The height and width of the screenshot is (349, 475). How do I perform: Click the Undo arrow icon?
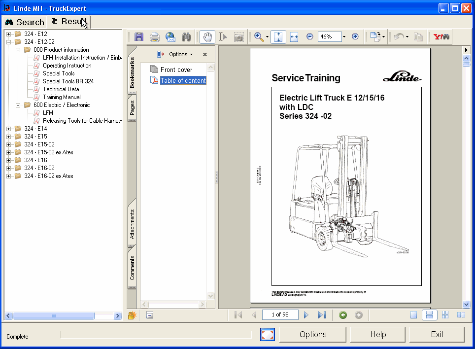pos(399,37)
